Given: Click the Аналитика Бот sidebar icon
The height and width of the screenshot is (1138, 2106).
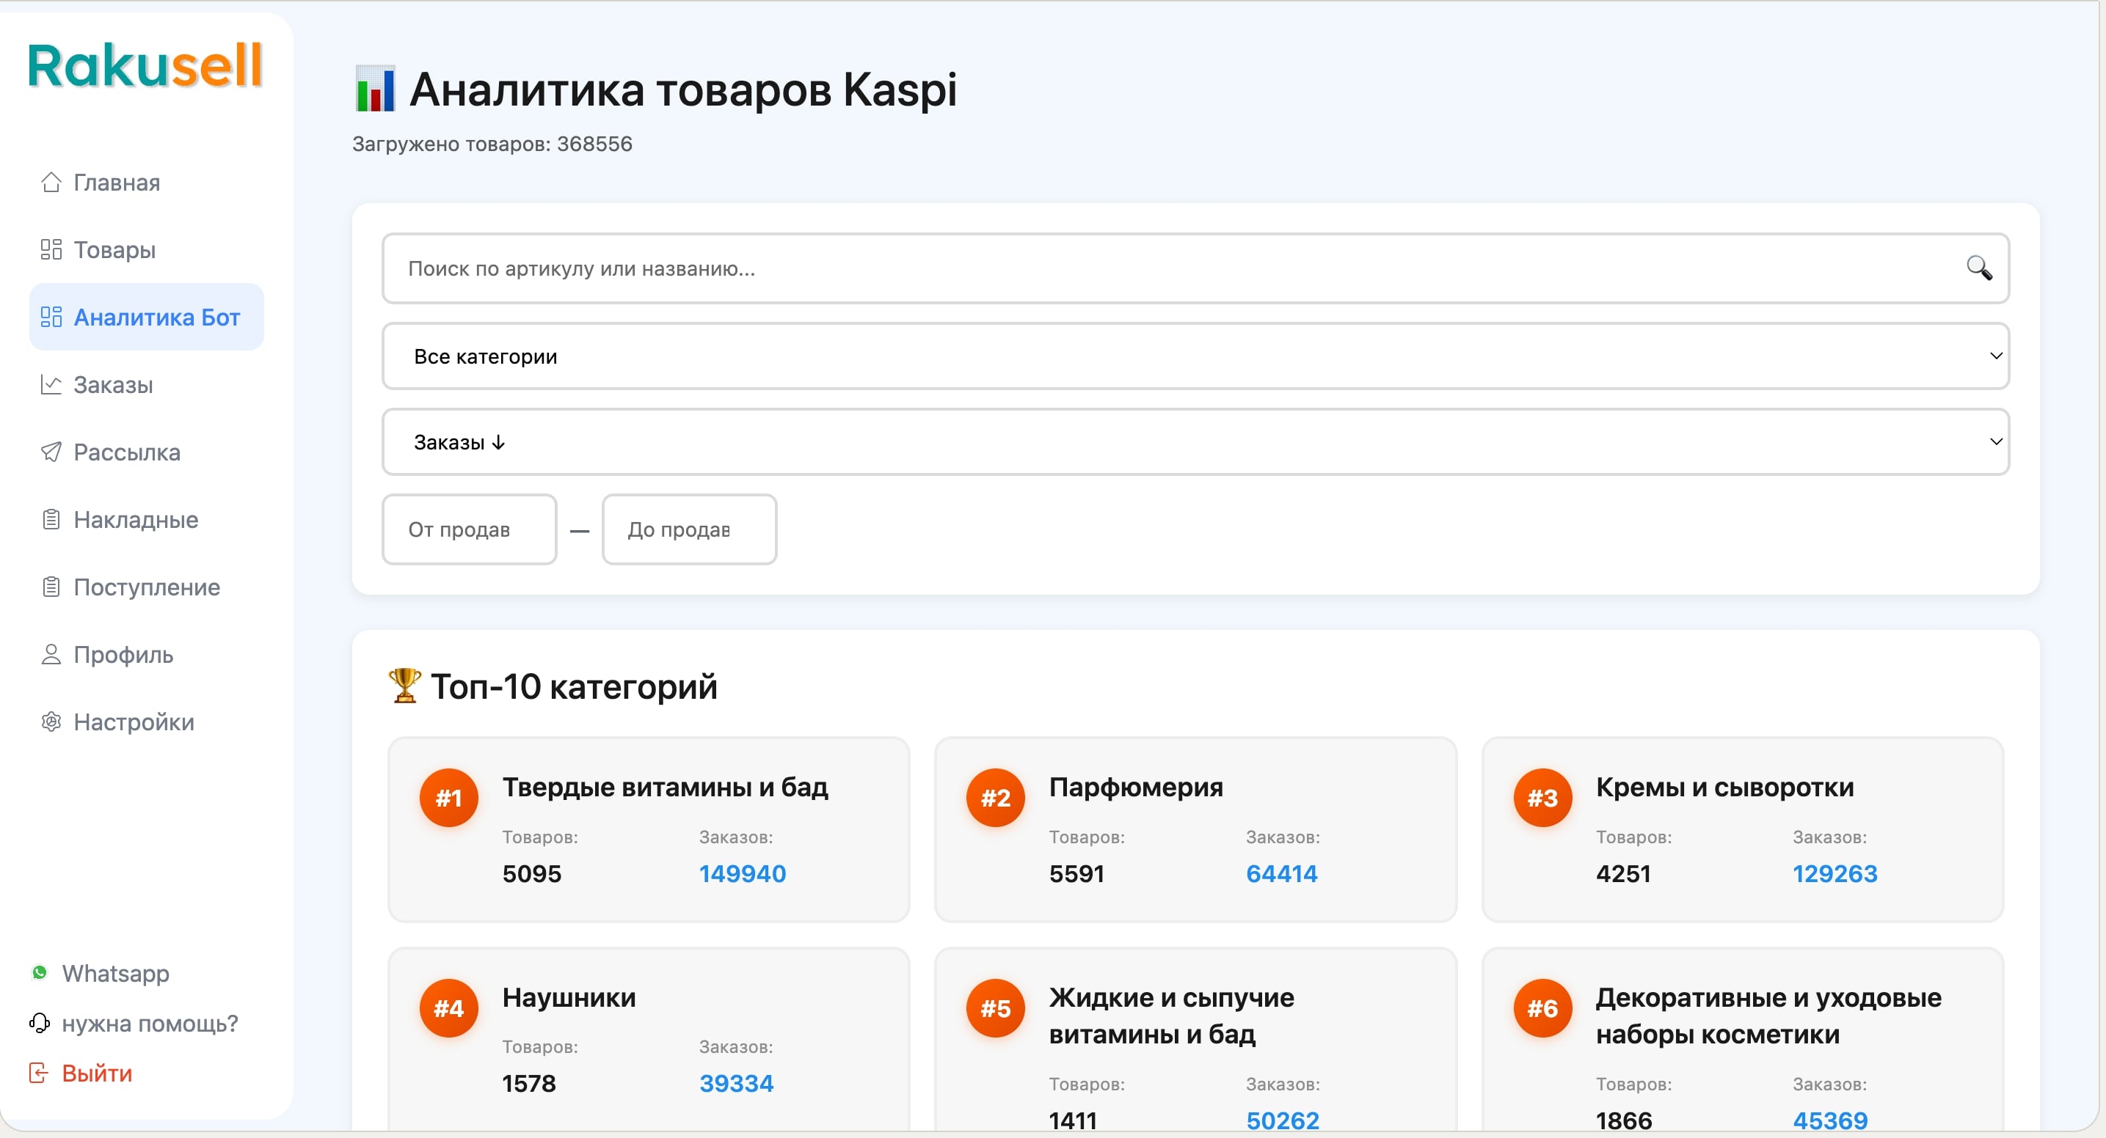Looking at the screenshot, I should (x=51, y=317).
